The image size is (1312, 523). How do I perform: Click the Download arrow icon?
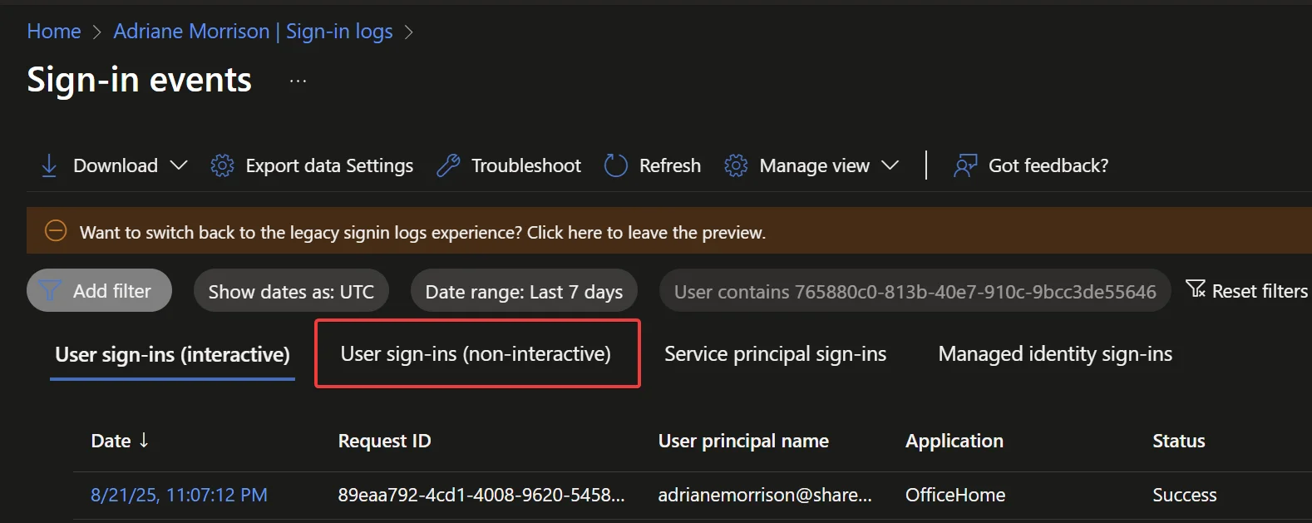49,165
